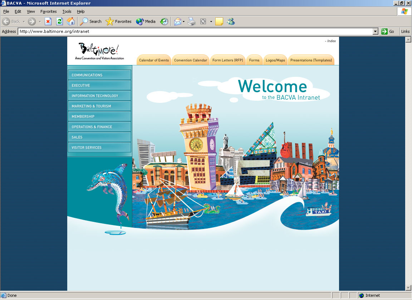The width and height of the screenshot is (412, 300).
Task: Open the History toolbar icon
Action: [164, 21]
